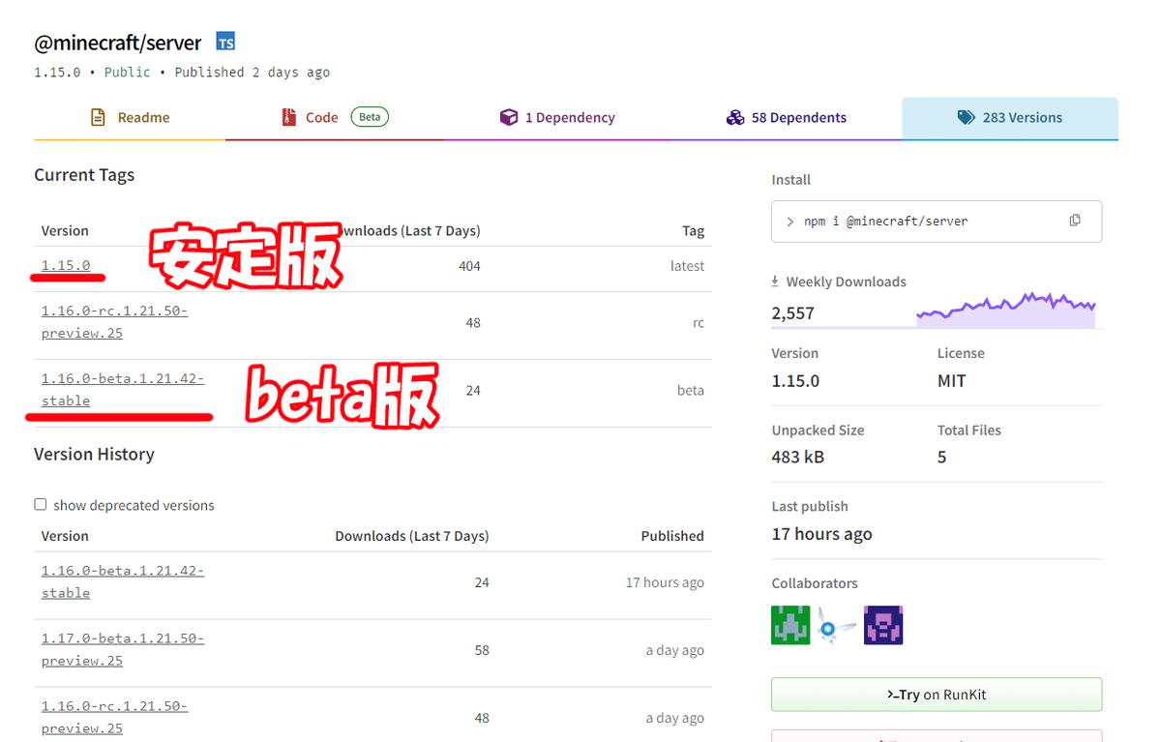Click the 'latest' tag text
This screenshot has height=742, width=1161.
pos(687,266)
